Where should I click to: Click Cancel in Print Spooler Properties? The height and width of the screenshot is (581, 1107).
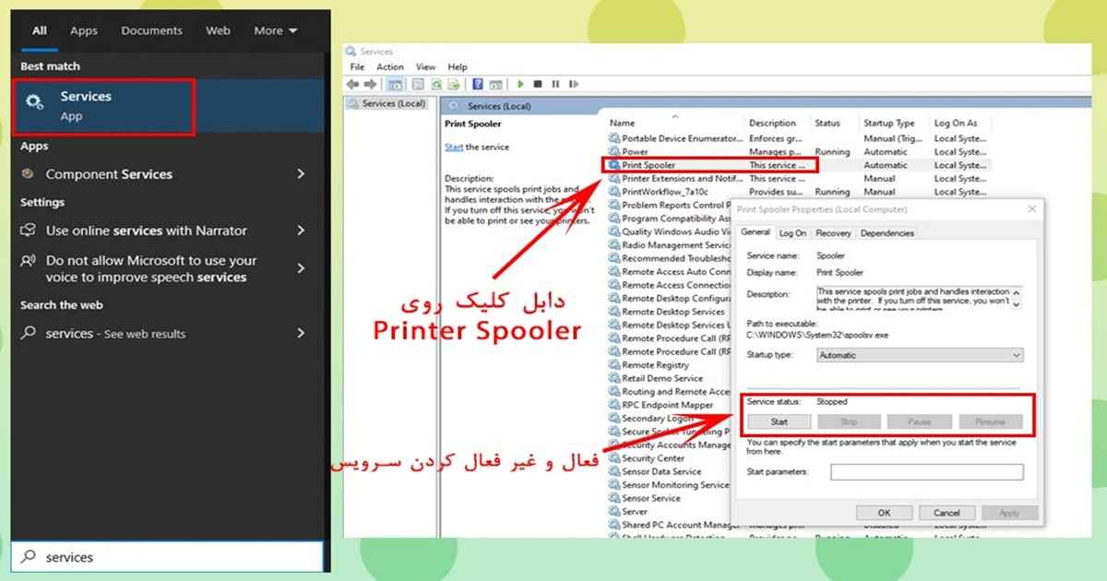click(x=946, y=513)
